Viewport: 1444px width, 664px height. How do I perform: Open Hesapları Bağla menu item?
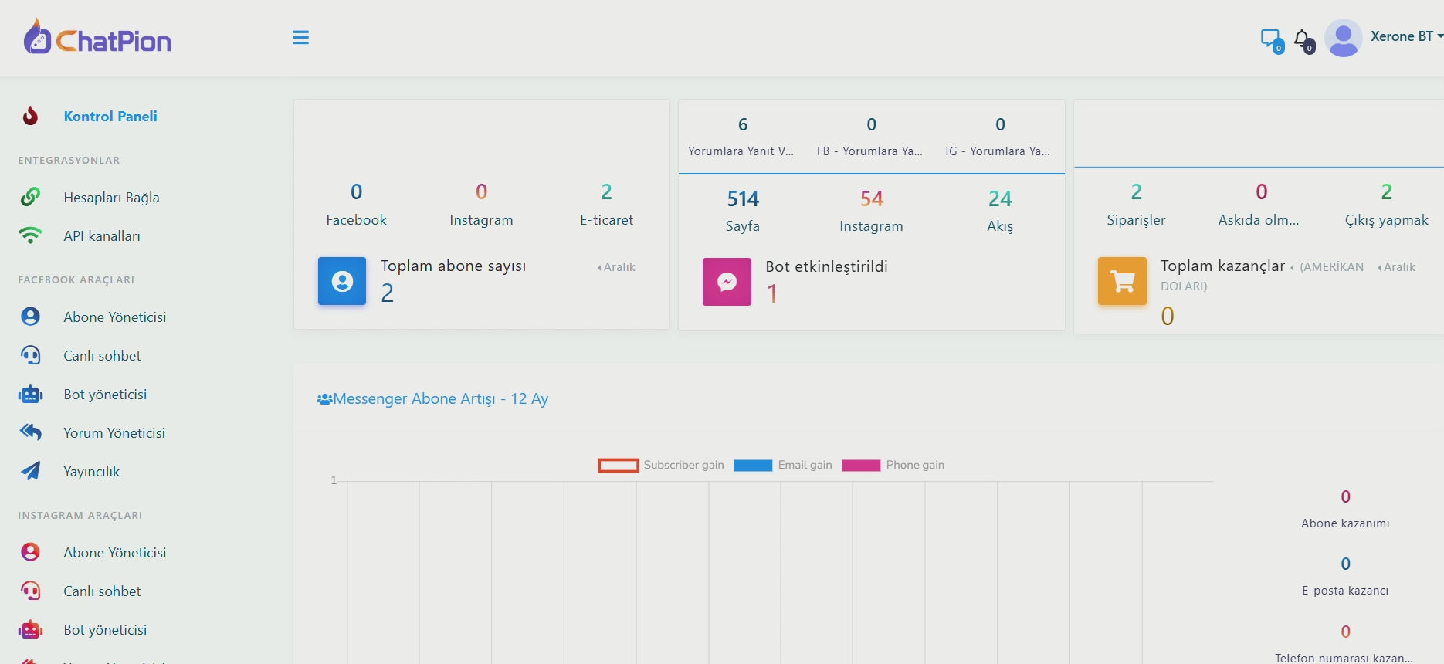pos(111,198)
